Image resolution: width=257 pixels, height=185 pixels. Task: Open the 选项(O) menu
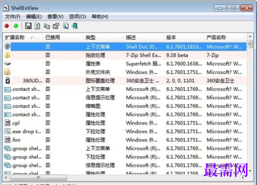77,17
